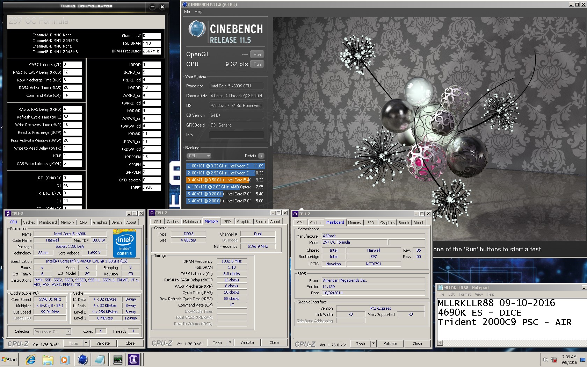The height and width of the screenshot is (367, 587).
Task: Click the Notepad text line '4690K ES - DICE'
Action: [479, 312]
